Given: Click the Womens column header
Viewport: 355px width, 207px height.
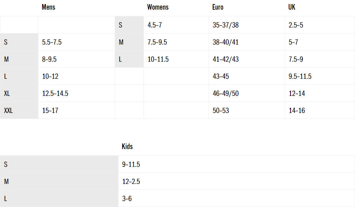Looking at the screenshot, I should (158, 7).
